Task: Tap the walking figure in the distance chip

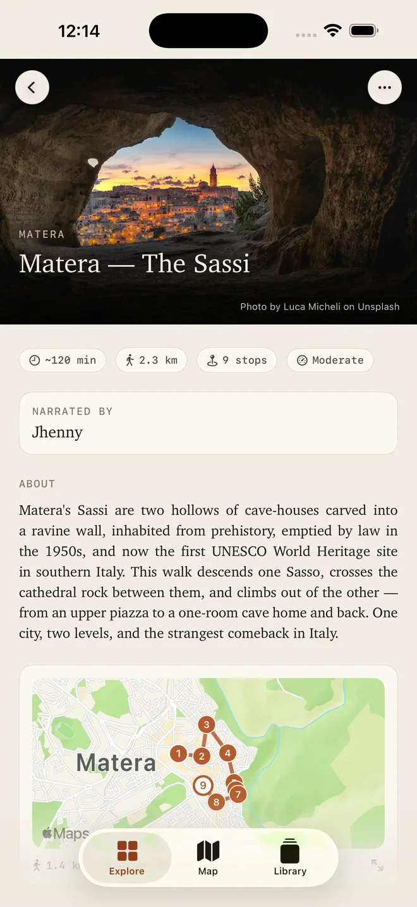Action: click(x=130, y=360)
